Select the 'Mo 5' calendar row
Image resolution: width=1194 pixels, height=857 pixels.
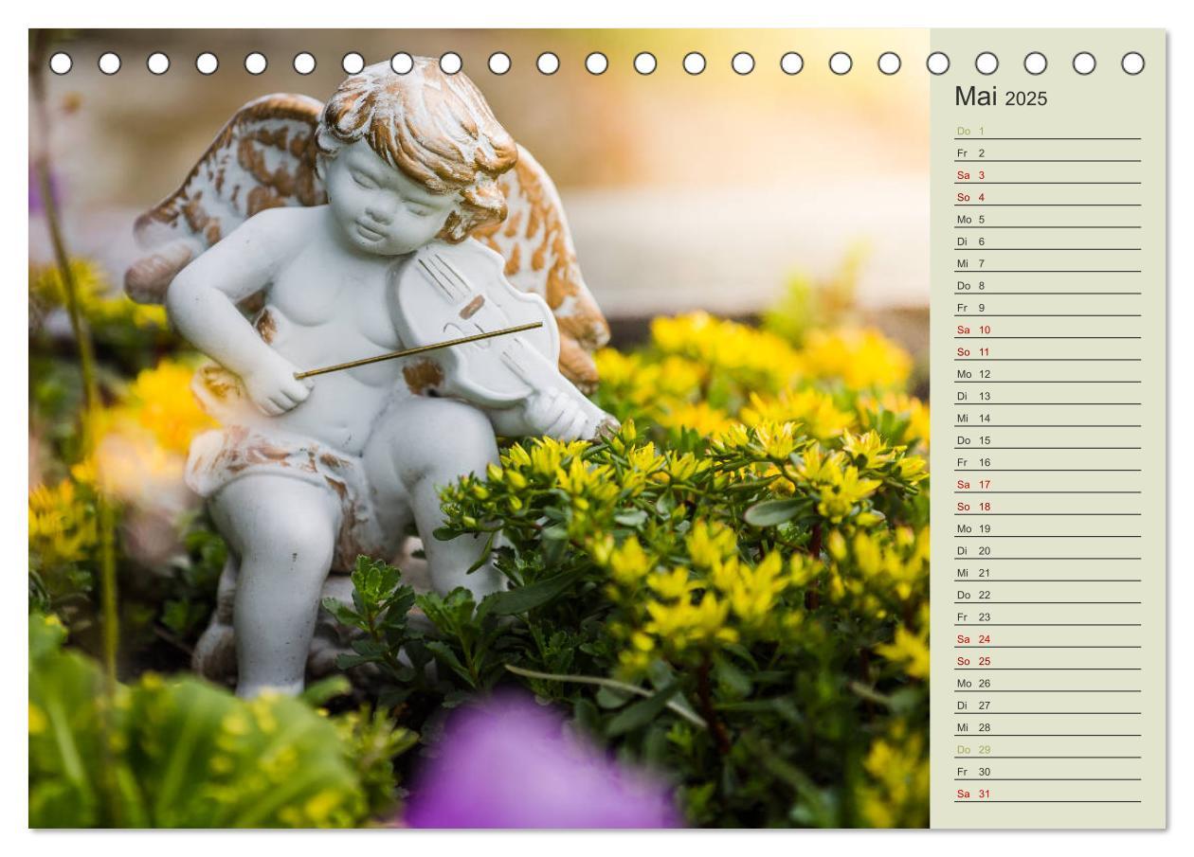point(1047,219)
